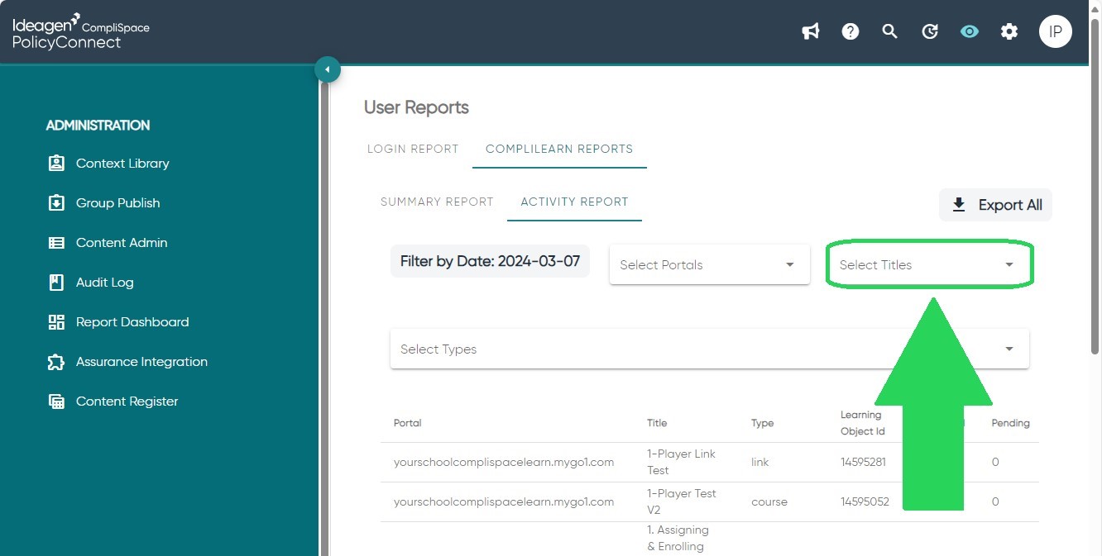Open the IP user avatar menu
This screenshot has height=556, width=1102.
click(x=1056, y=31)
